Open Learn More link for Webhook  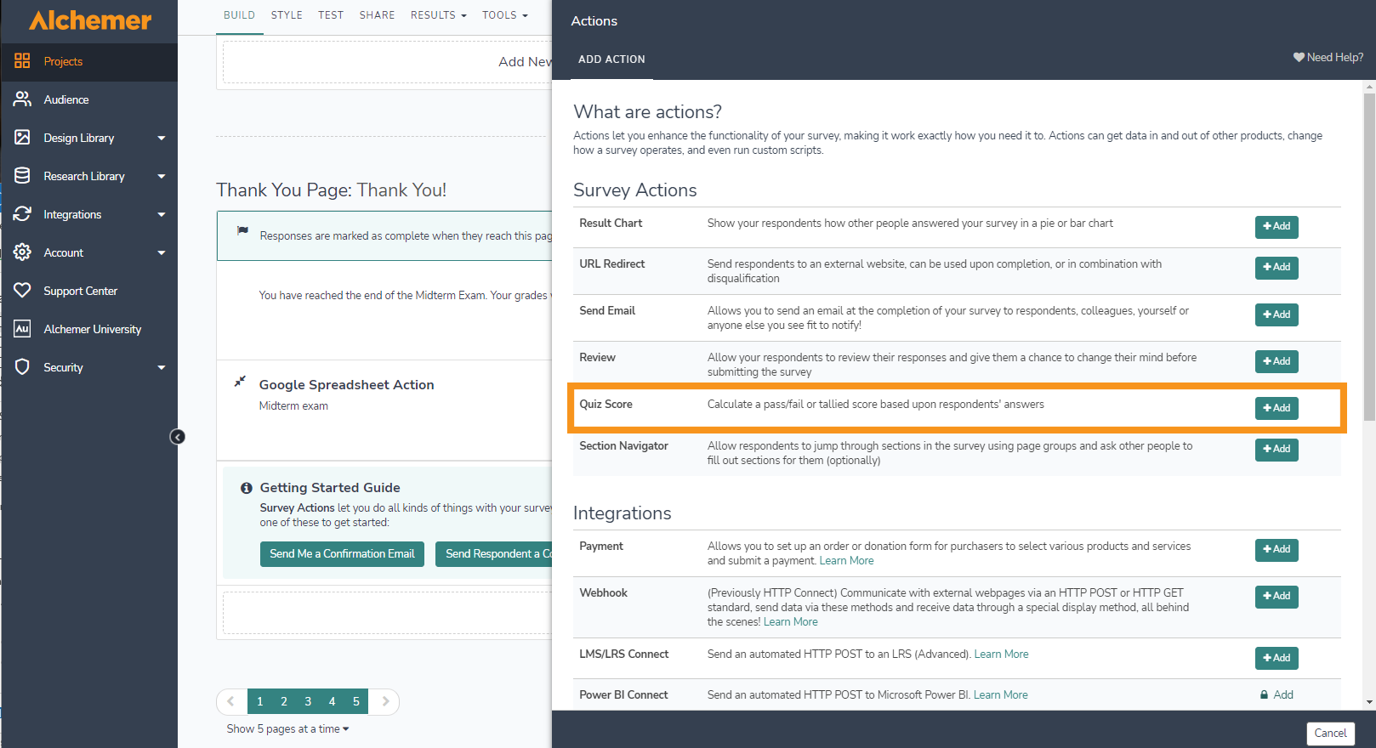coord(790,622)
